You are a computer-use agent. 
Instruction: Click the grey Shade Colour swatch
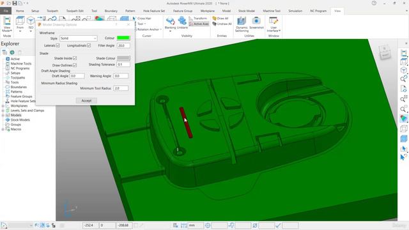123,58
